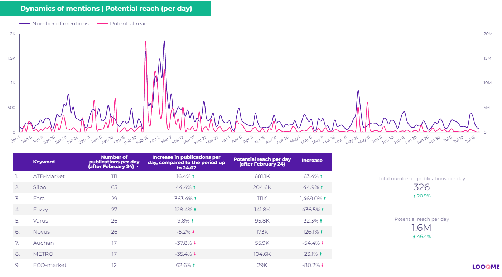This screenshot has height=277, width=502.
Task: Click the down arrow beside -35.4% in METRO row
Action: click(x=195, y=254)
